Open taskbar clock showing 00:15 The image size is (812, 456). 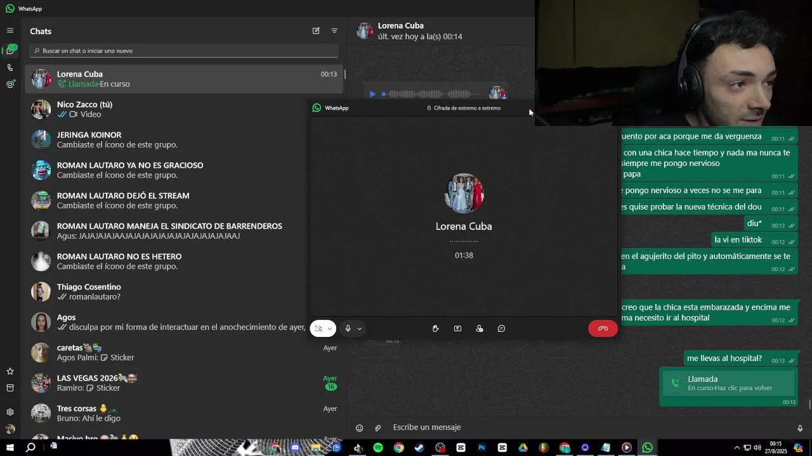(776, 448)
